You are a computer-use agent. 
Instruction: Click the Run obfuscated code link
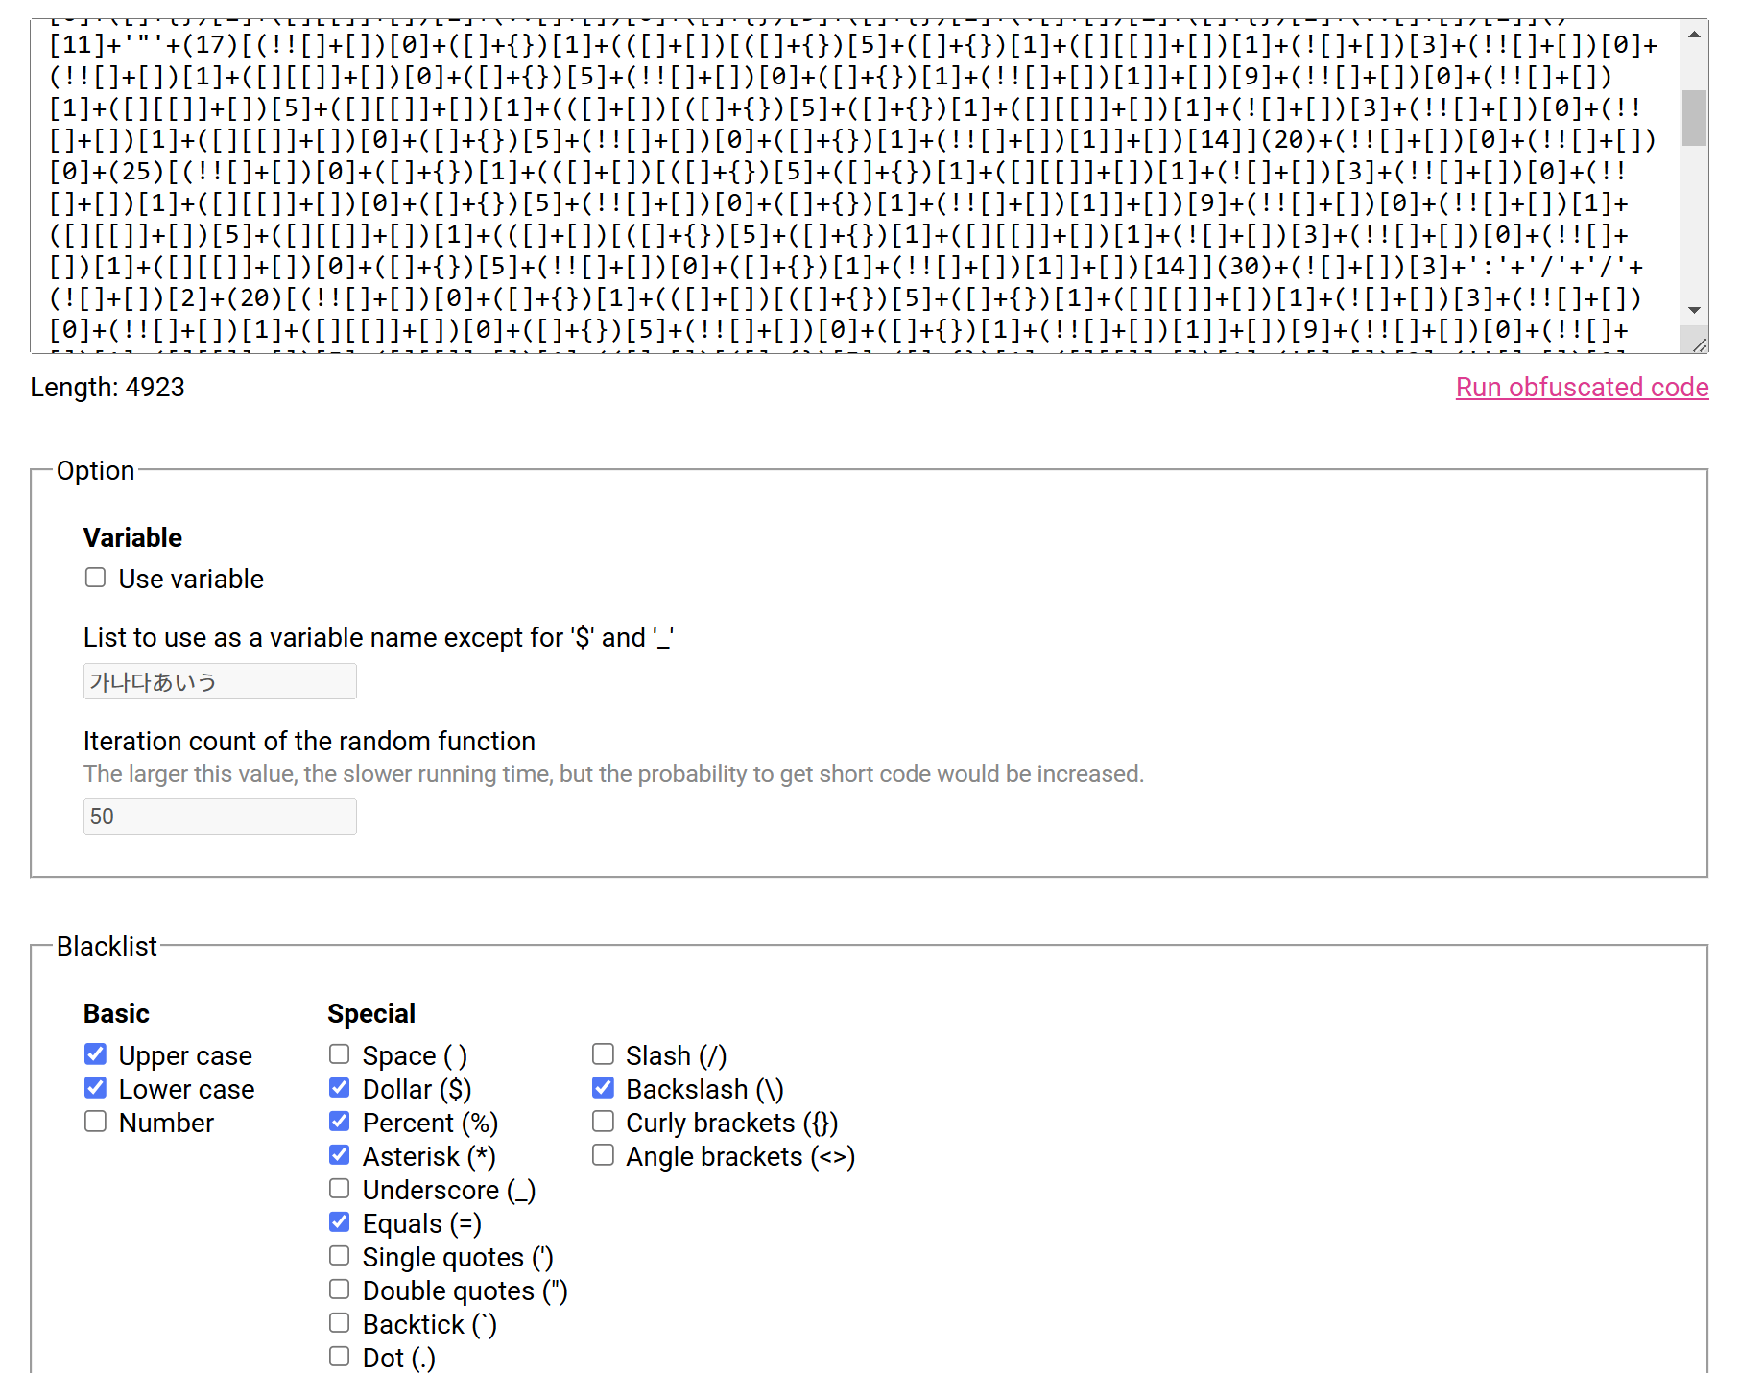pyautogui.click(x=1582, y=387)
